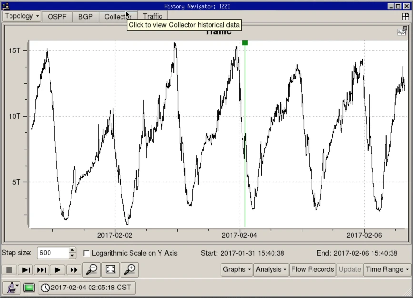Click the stop playback button

point(9,270)
